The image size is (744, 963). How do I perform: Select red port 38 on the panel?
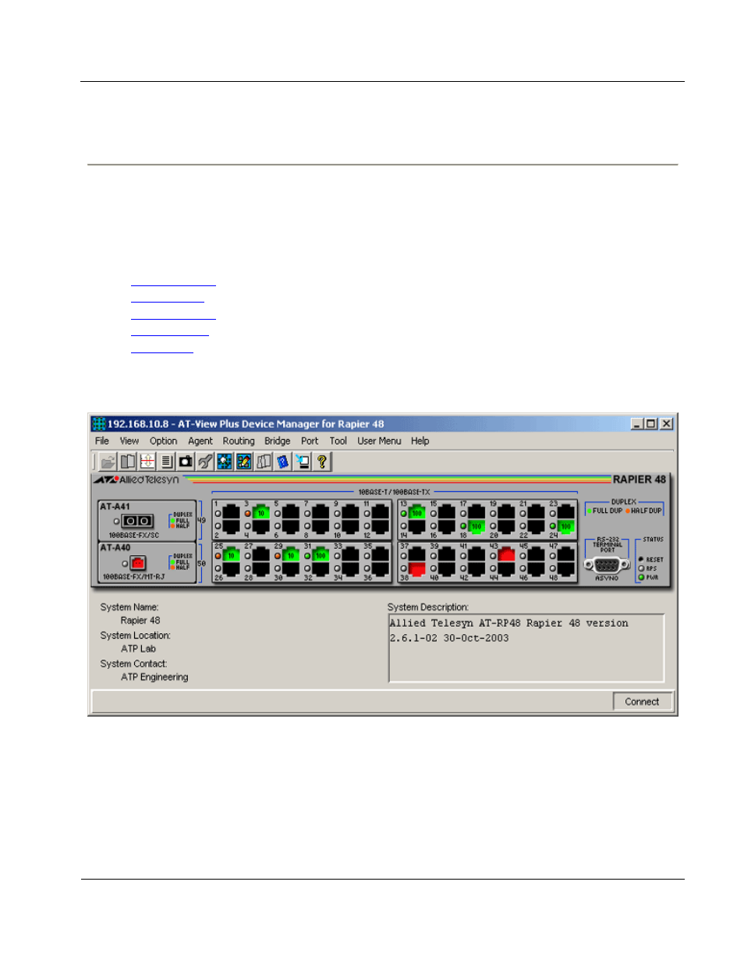[x=417, y=568]
